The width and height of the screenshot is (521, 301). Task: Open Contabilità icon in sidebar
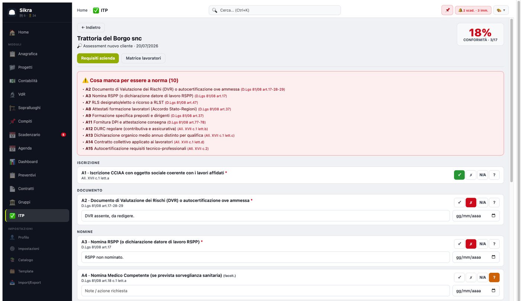(12, 81)
